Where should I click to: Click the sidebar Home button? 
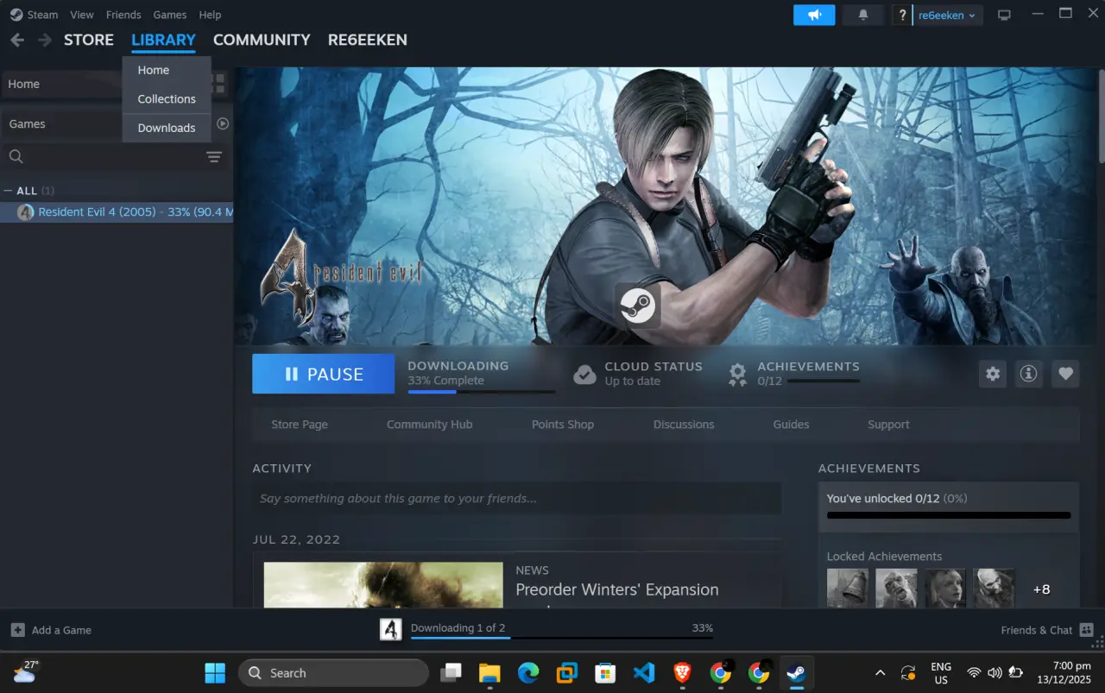tap(60, 84)
